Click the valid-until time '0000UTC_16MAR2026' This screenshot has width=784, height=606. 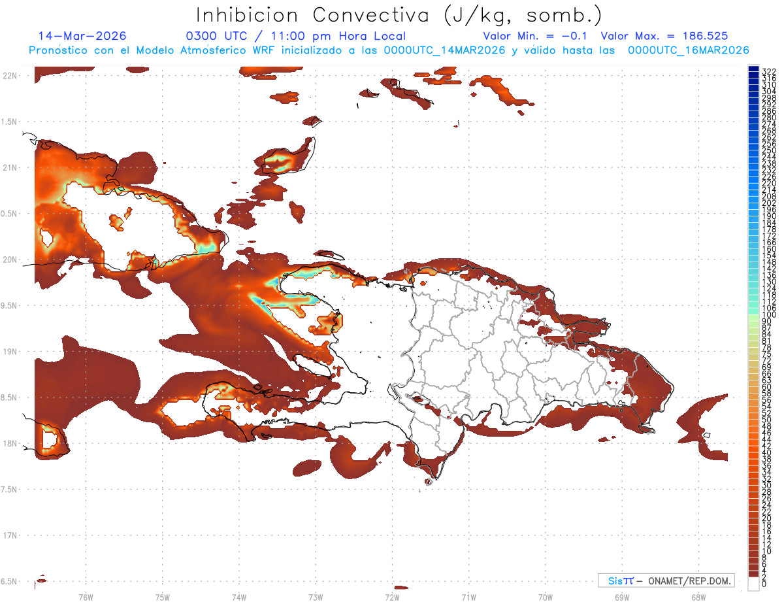pyautogui.click(x=688, y=50)
